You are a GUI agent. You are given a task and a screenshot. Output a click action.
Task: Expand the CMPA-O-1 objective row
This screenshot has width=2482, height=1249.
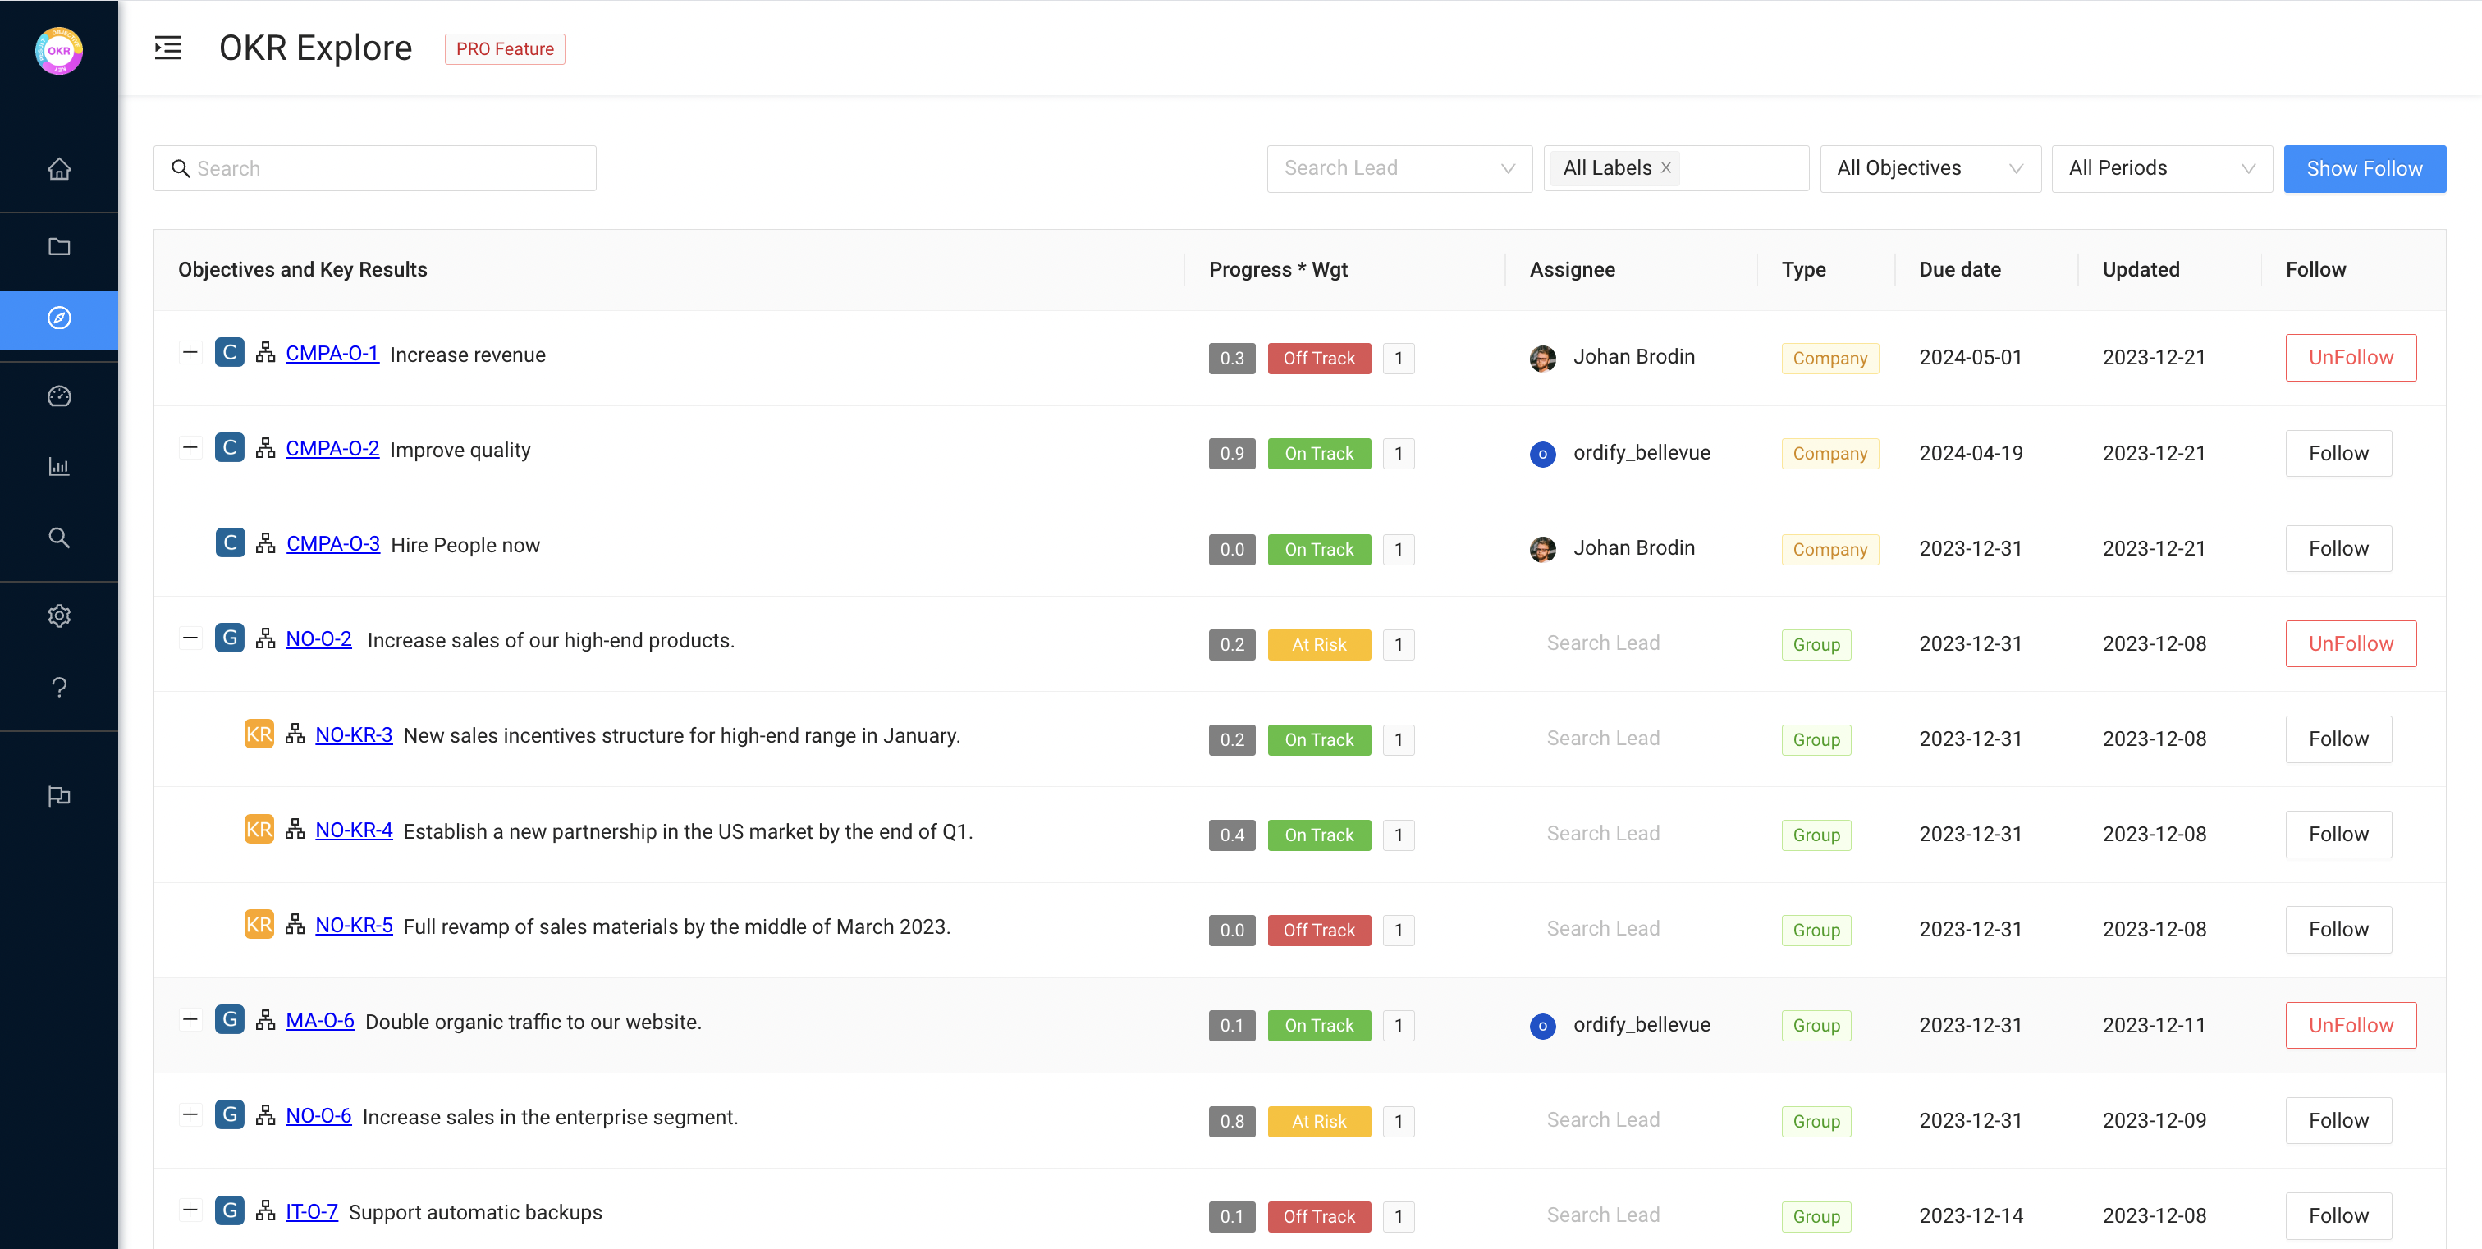190,352
